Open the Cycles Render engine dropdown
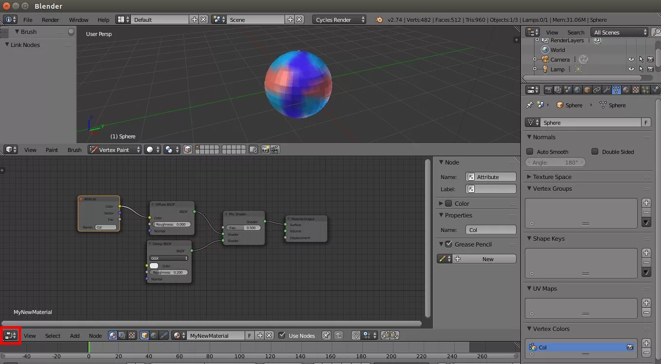 [339, 19]
